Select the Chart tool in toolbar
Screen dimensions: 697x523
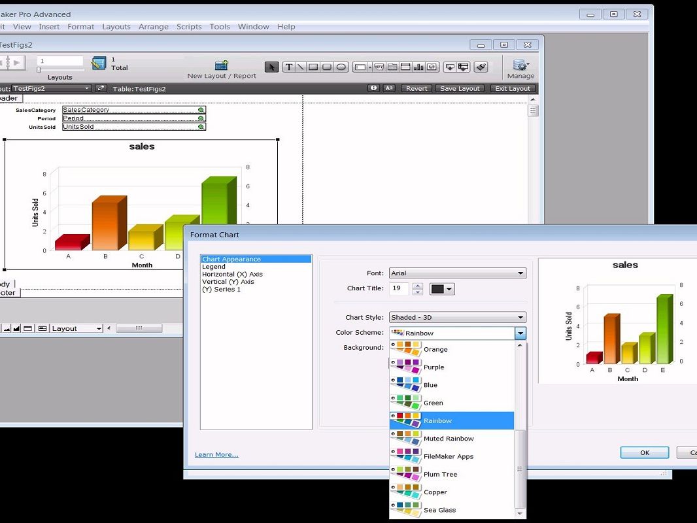pyautogui.click(x=418, y=67)
